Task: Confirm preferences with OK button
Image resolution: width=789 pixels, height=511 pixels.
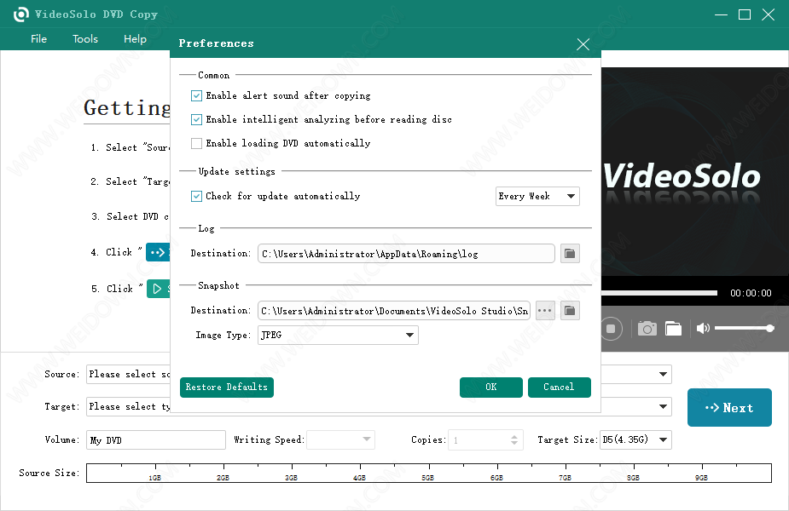Action: [491, 388]
